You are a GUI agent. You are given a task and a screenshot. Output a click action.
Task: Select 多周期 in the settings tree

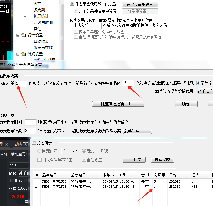[39, 10]
